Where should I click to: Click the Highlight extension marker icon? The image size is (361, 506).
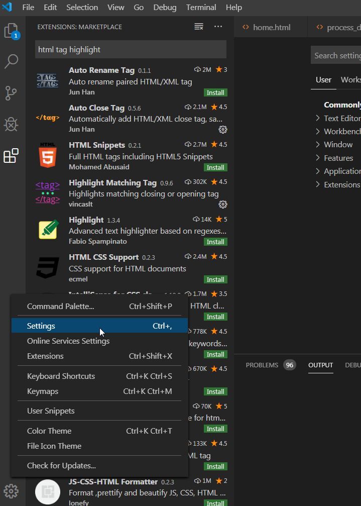[x=48, y=230]
